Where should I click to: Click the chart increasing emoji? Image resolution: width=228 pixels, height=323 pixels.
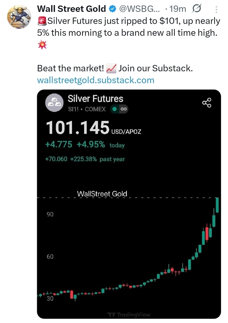click(x=112, y=68)
